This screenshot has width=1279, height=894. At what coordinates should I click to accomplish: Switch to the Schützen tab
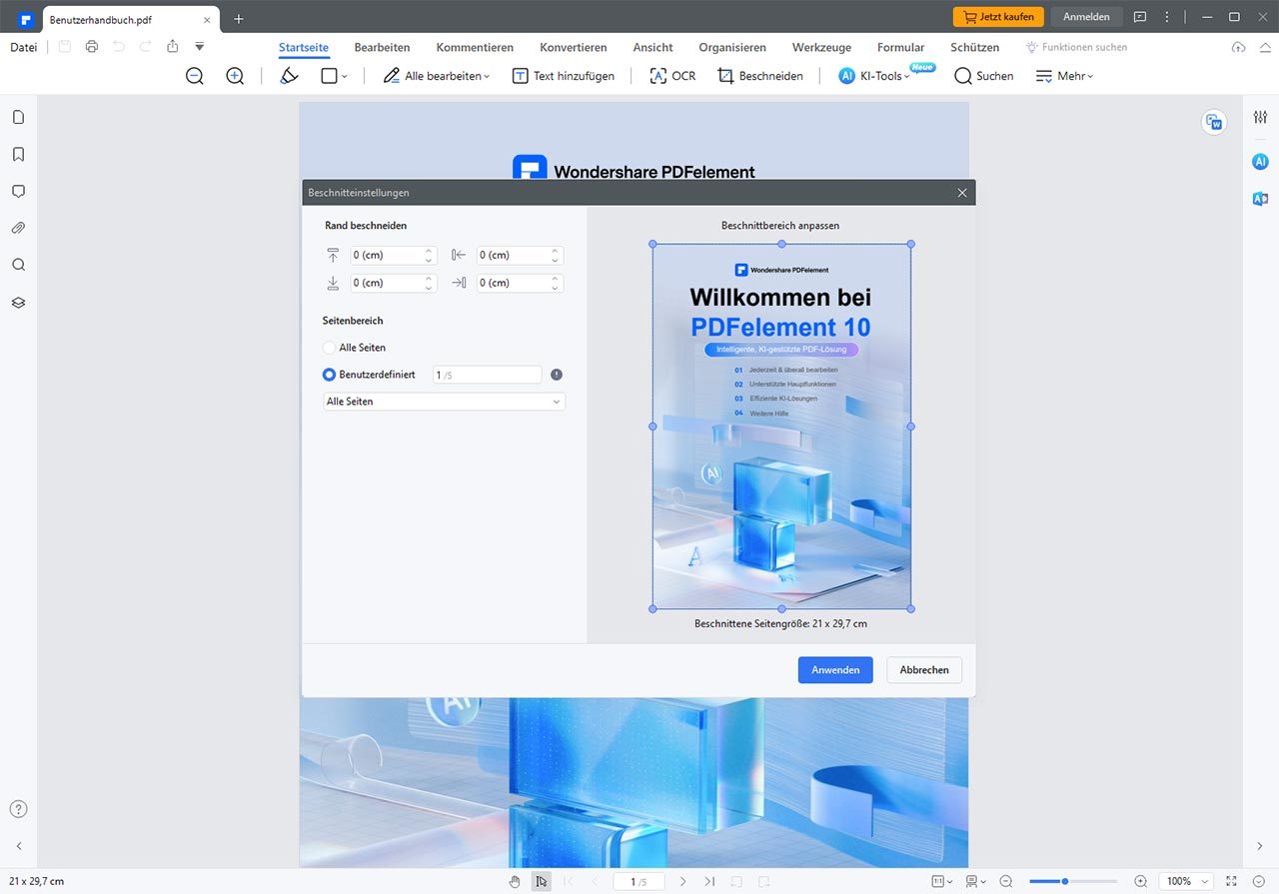point(975,47)
